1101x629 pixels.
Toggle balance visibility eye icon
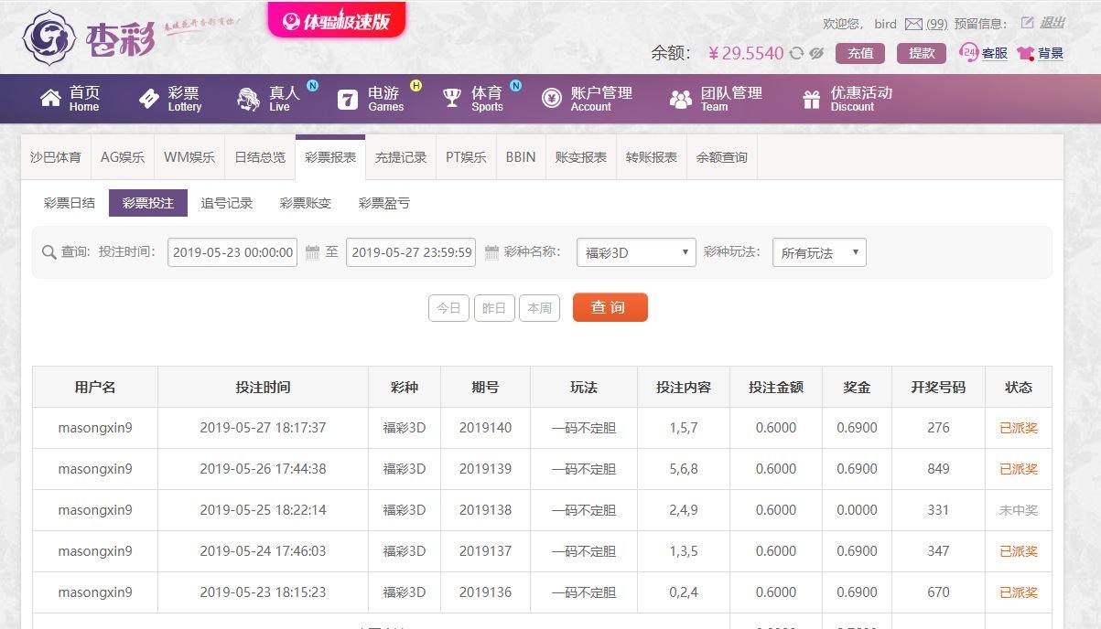tap(816, 53)
